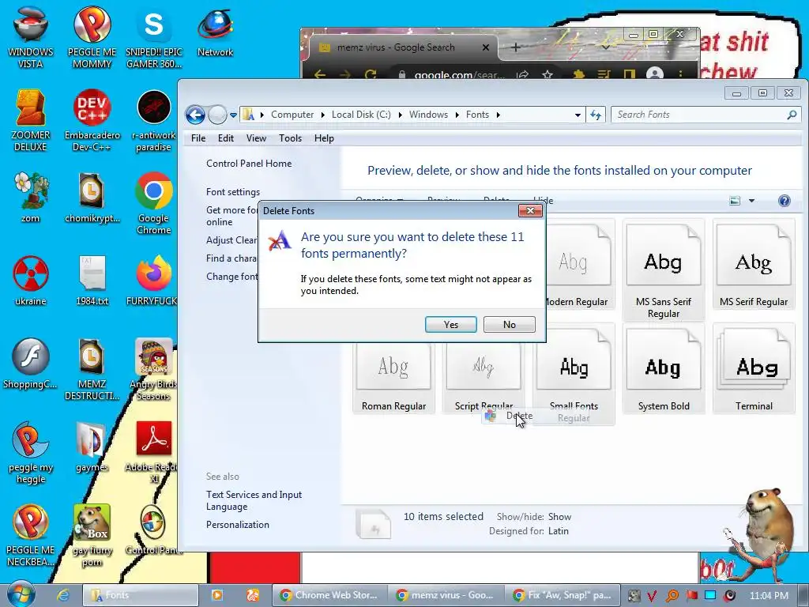Refresh the Fonts folder view
The width and height of the screenshot is (809, 607).
tap(596, 115)
